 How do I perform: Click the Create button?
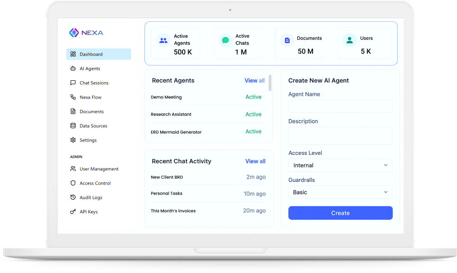[341, 213]
